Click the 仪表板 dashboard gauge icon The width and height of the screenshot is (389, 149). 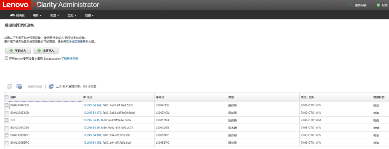tap(13, 16)
